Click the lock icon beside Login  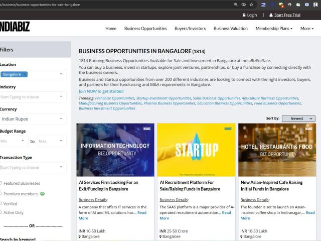coord(244,15)
